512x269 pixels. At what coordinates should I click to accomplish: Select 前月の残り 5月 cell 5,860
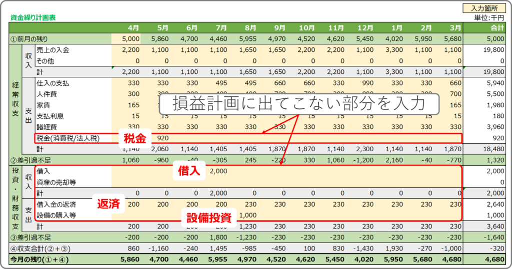pos(160,39)
